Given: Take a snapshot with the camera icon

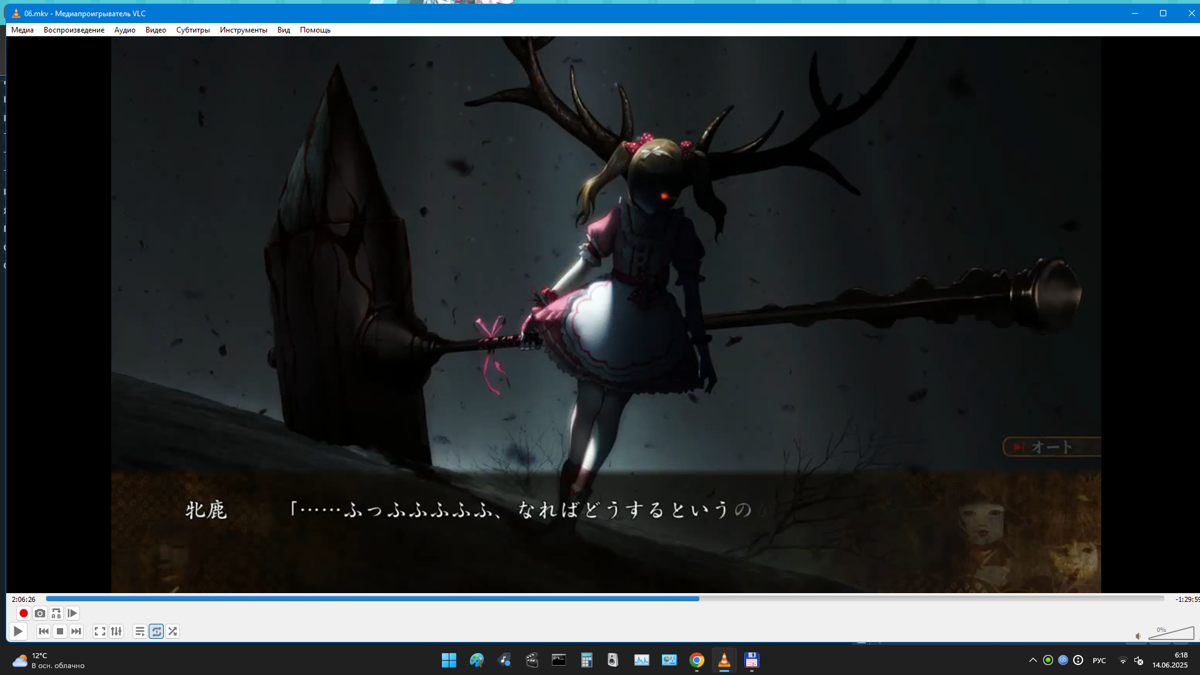Looking at the screenshot, I should tap(40, 613).
